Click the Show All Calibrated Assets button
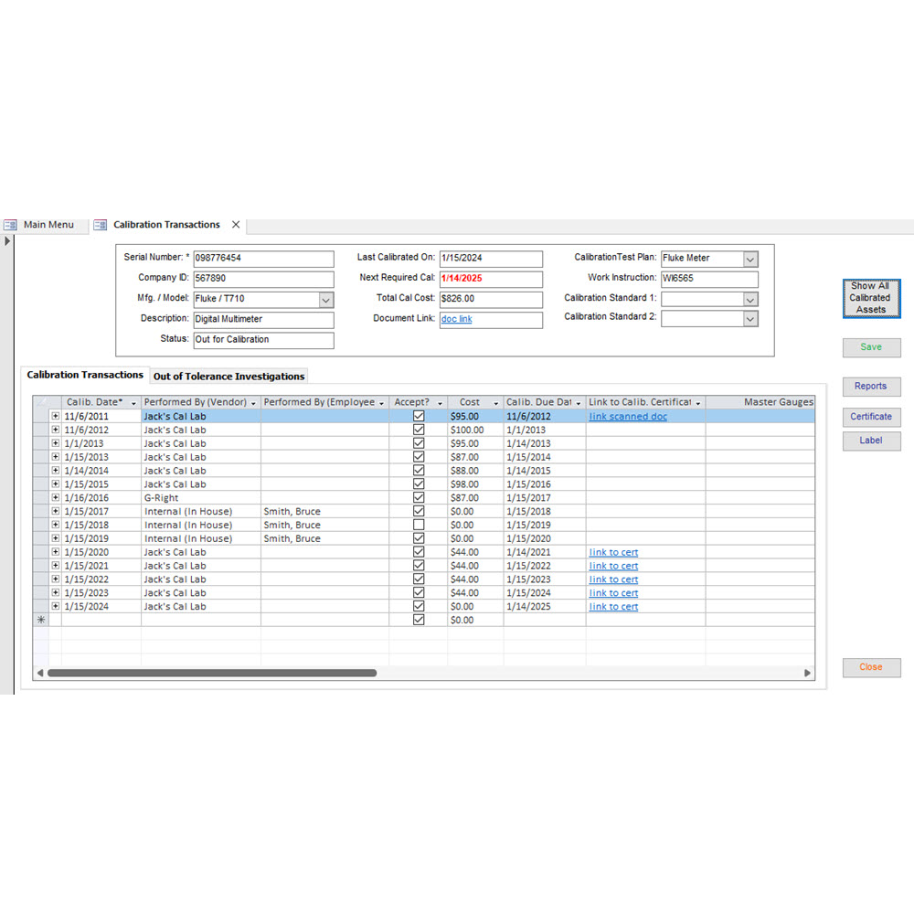The image size is (914, 914). [x=870, y=298]
